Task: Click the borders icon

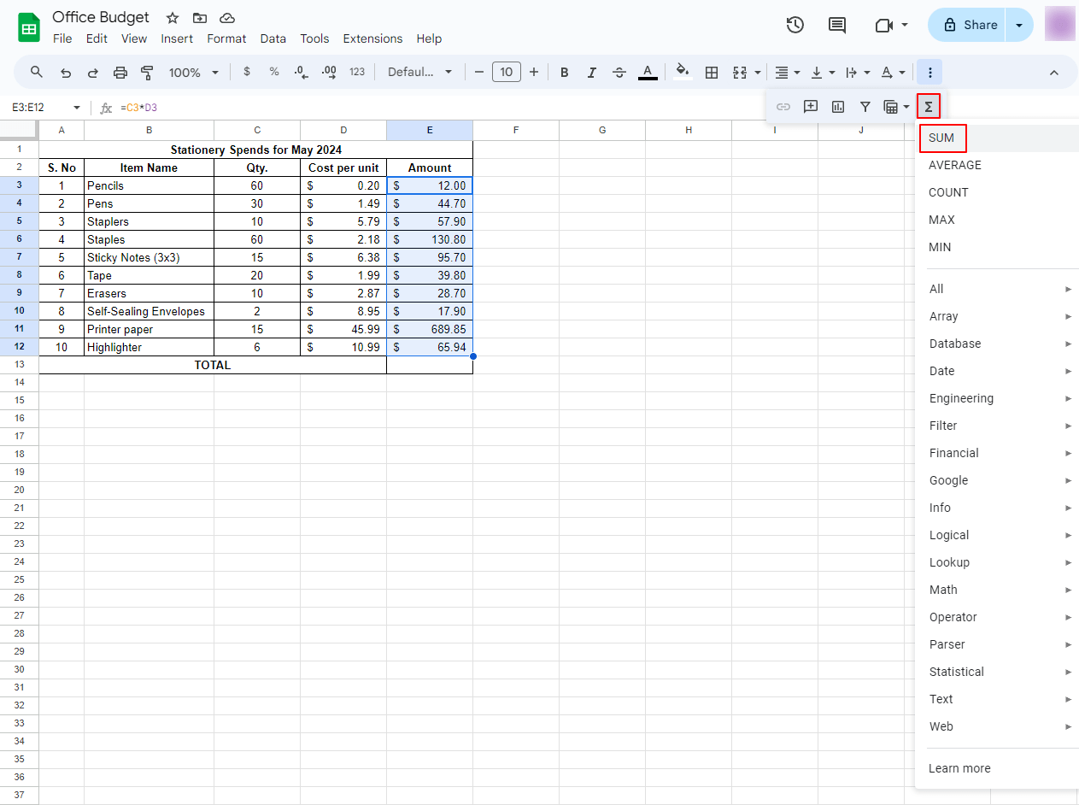Action: (711, 73)
